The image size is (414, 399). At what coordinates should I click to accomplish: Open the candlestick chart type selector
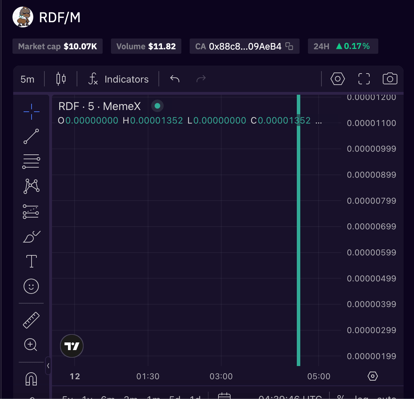[x=61, y=79]
